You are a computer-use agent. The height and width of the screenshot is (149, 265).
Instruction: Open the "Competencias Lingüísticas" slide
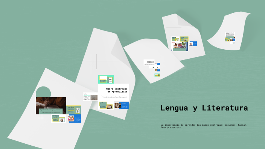[x=149, y=62]
